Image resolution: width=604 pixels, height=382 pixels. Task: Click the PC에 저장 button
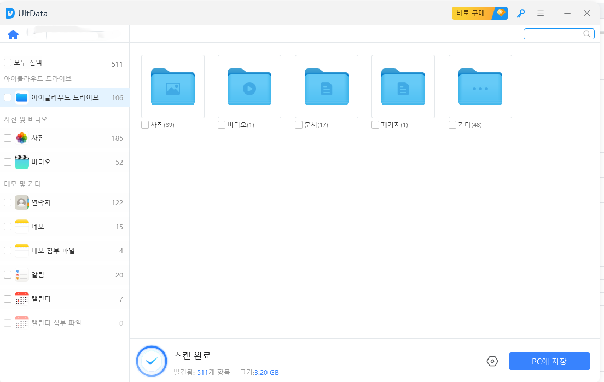[549, 361]
